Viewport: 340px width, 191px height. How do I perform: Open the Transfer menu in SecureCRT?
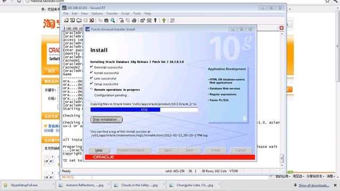[x=112, y=13]
